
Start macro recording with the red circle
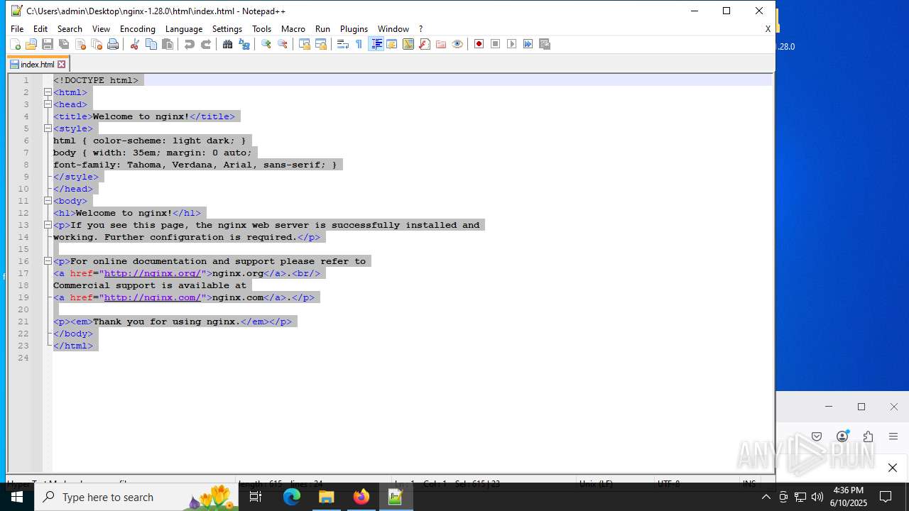click(479, 44)
